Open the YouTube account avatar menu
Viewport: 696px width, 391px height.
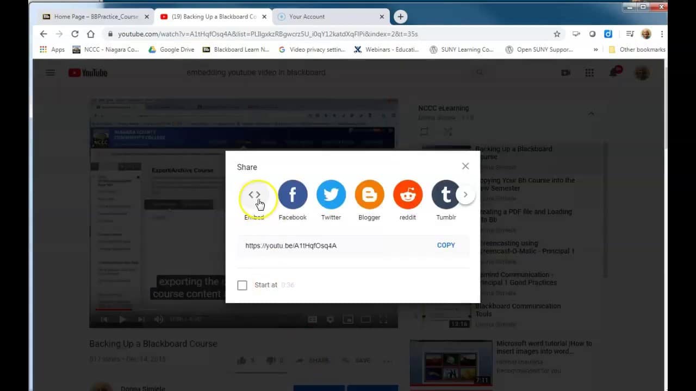[642, 72]
